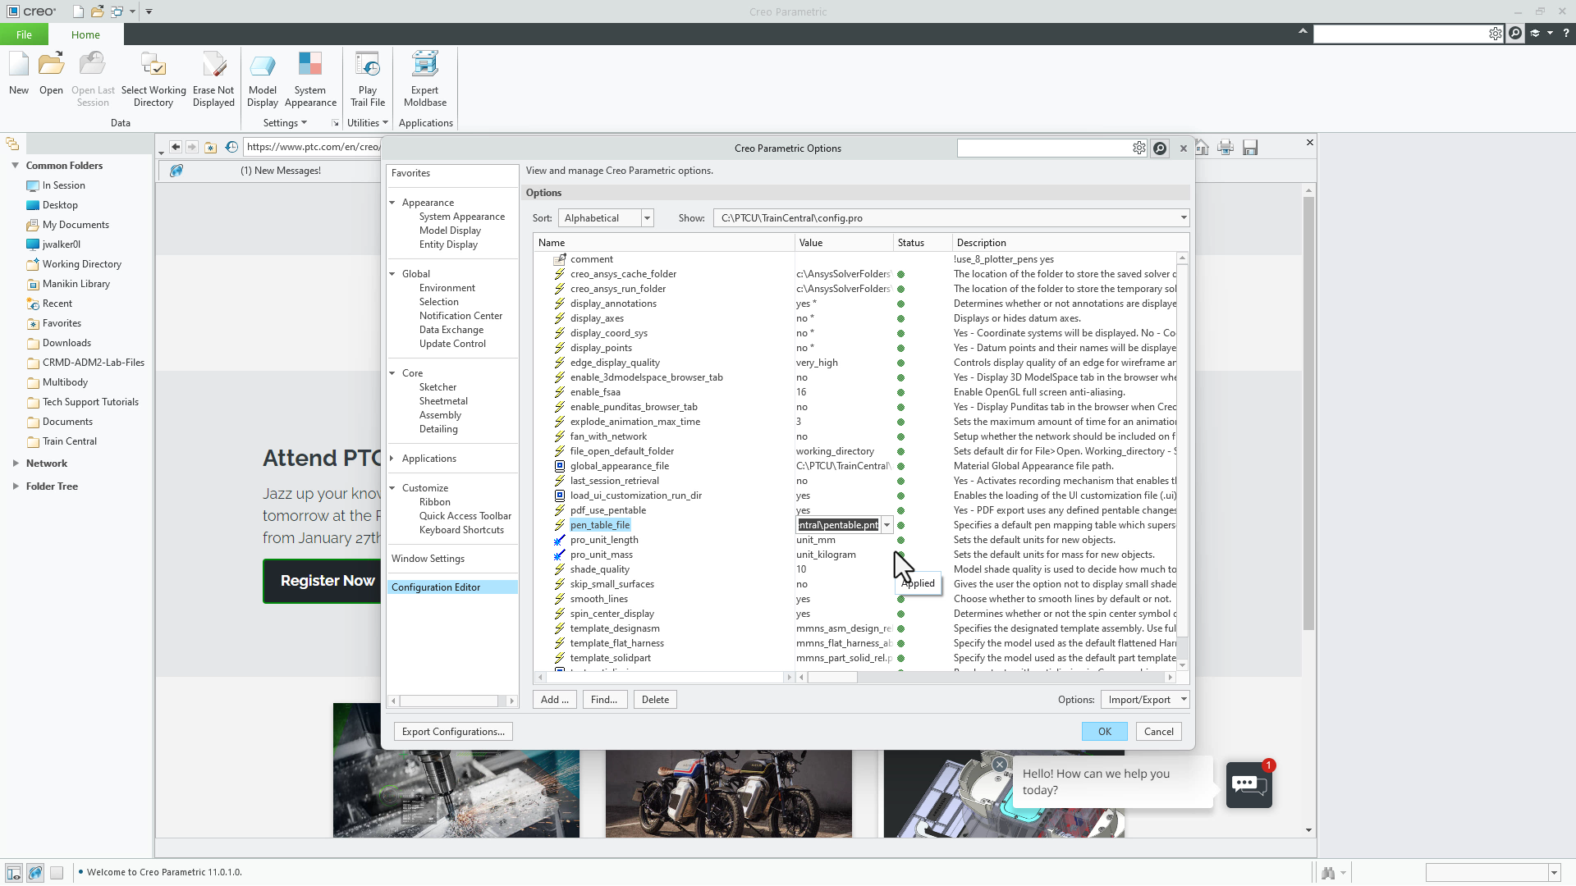This screenshot has height=886, width=1576.
Task: Open the File menu tab
Action: [24, 34]
